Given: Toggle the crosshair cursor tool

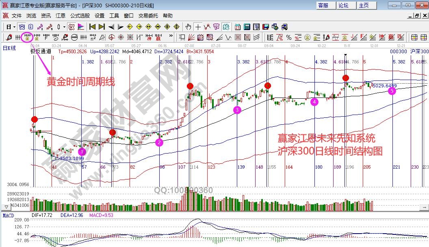Looking at the screenshot, I should [198, 28].
